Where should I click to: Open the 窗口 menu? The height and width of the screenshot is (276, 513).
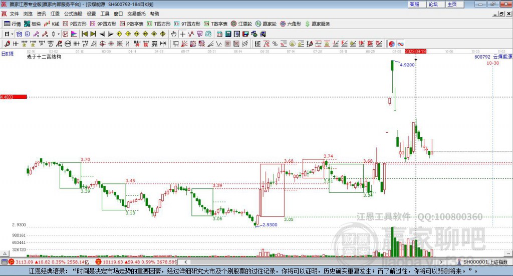(118, 14)
